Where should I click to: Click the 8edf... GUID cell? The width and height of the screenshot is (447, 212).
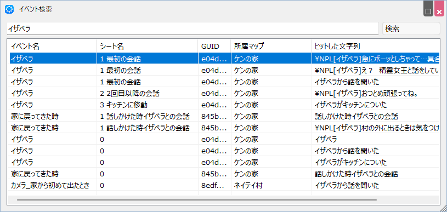pos(214,186)
